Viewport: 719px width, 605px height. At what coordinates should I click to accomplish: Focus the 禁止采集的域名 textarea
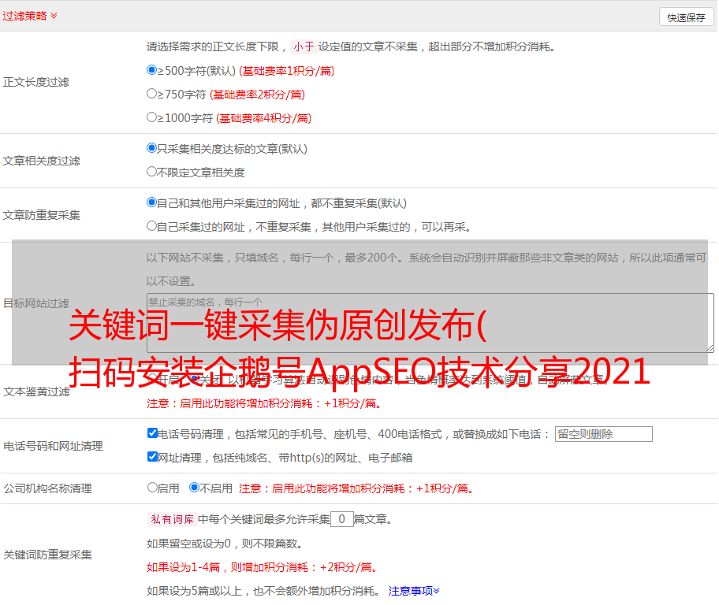[430, 323]
